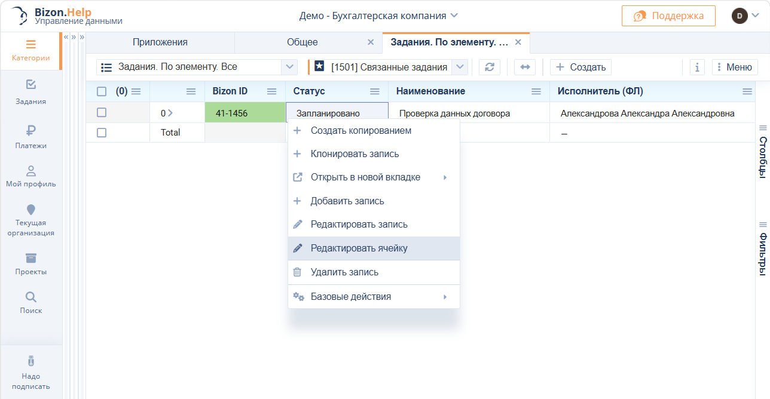770x399 pixels.
Task: Click the refresh icon in toolbar
Action: click(489, 67)
